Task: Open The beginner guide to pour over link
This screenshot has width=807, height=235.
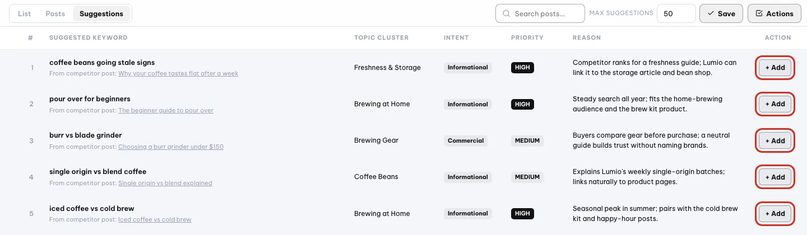Action: tap(166, 111)
